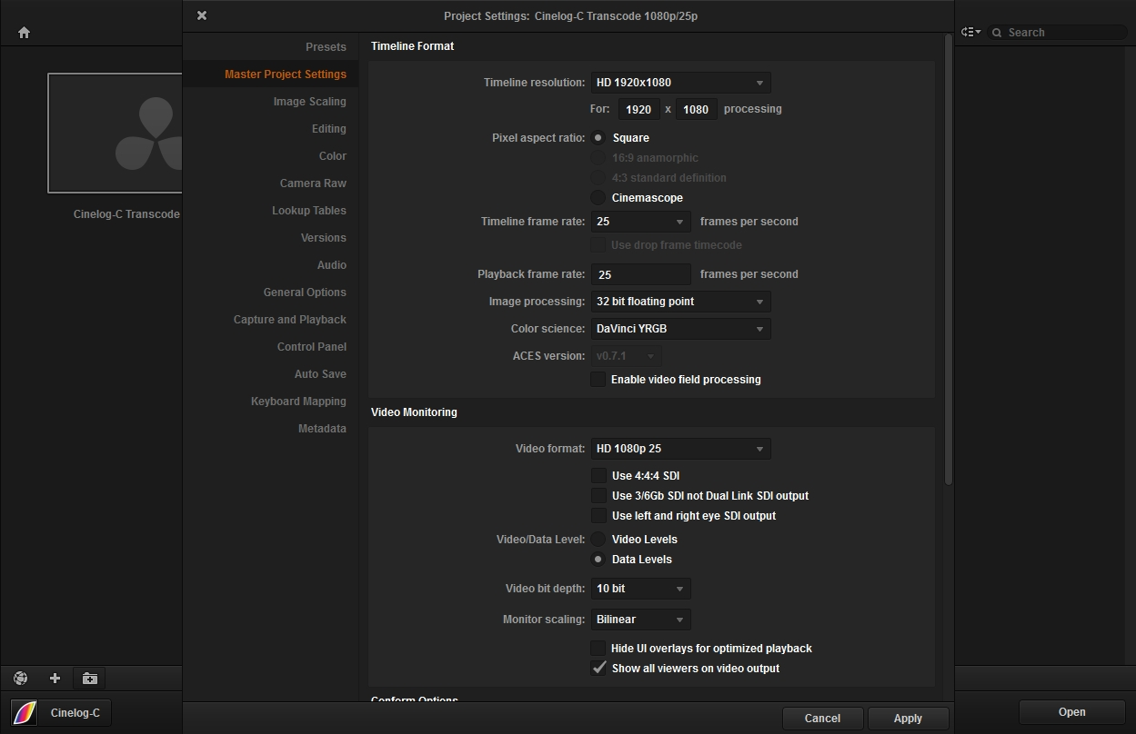The image size is (1136, 734).
Task: Click the Playback frame rate field
Action: (641, 274)
